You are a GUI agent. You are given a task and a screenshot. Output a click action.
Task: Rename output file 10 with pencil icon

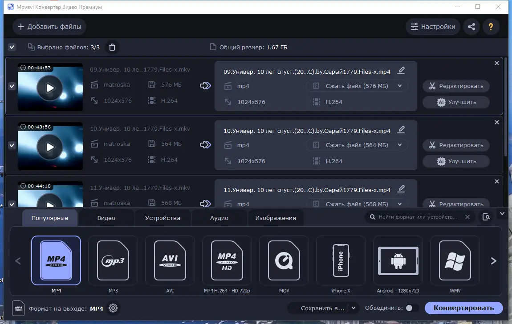[401, 130]
